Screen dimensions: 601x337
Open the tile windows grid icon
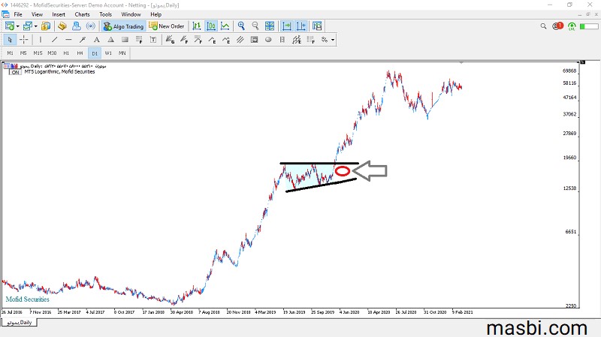(x=270, y=26)
